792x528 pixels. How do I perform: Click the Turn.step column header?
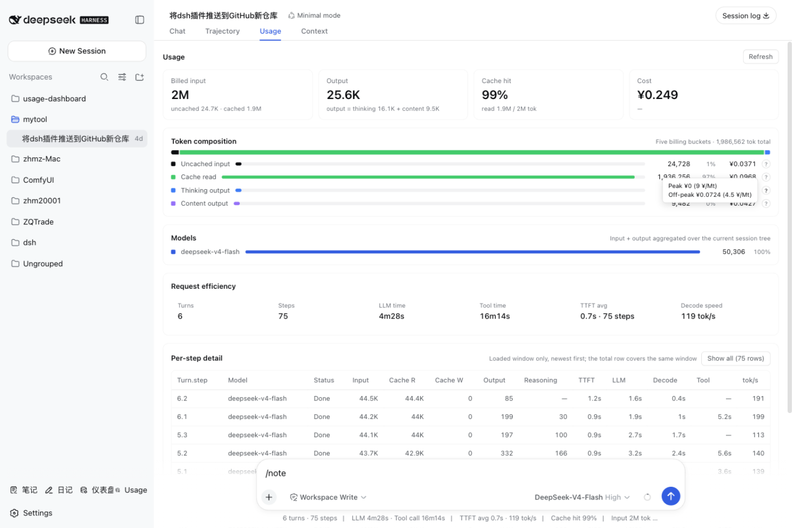pyautogui.click(x=192, y=380)
